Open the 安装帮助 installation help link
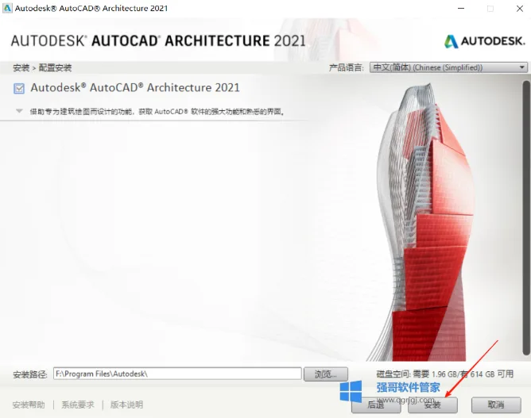Viewport: 531px width, 418px height. [x=29, y=405]
